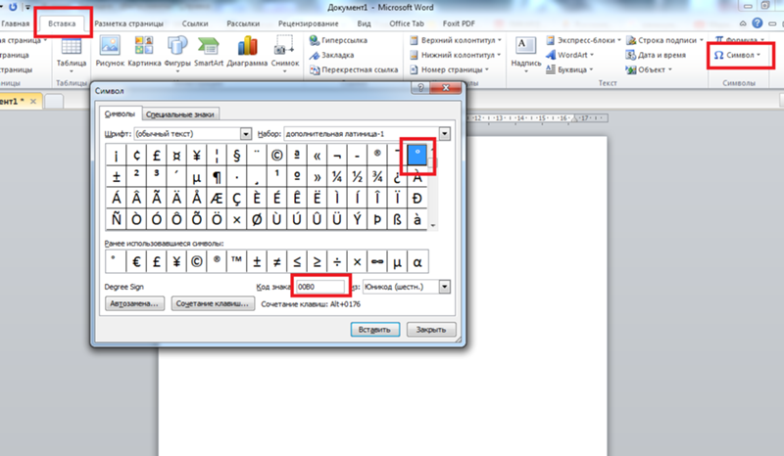Select the Æ ligature symbol

tap(217, 199)
